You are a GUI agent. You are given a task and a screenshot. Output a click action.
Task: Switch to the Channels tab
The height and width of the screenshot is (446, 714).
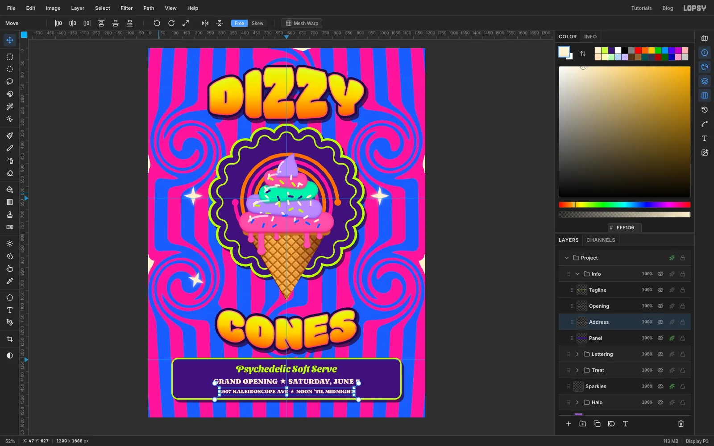point(601,240)
